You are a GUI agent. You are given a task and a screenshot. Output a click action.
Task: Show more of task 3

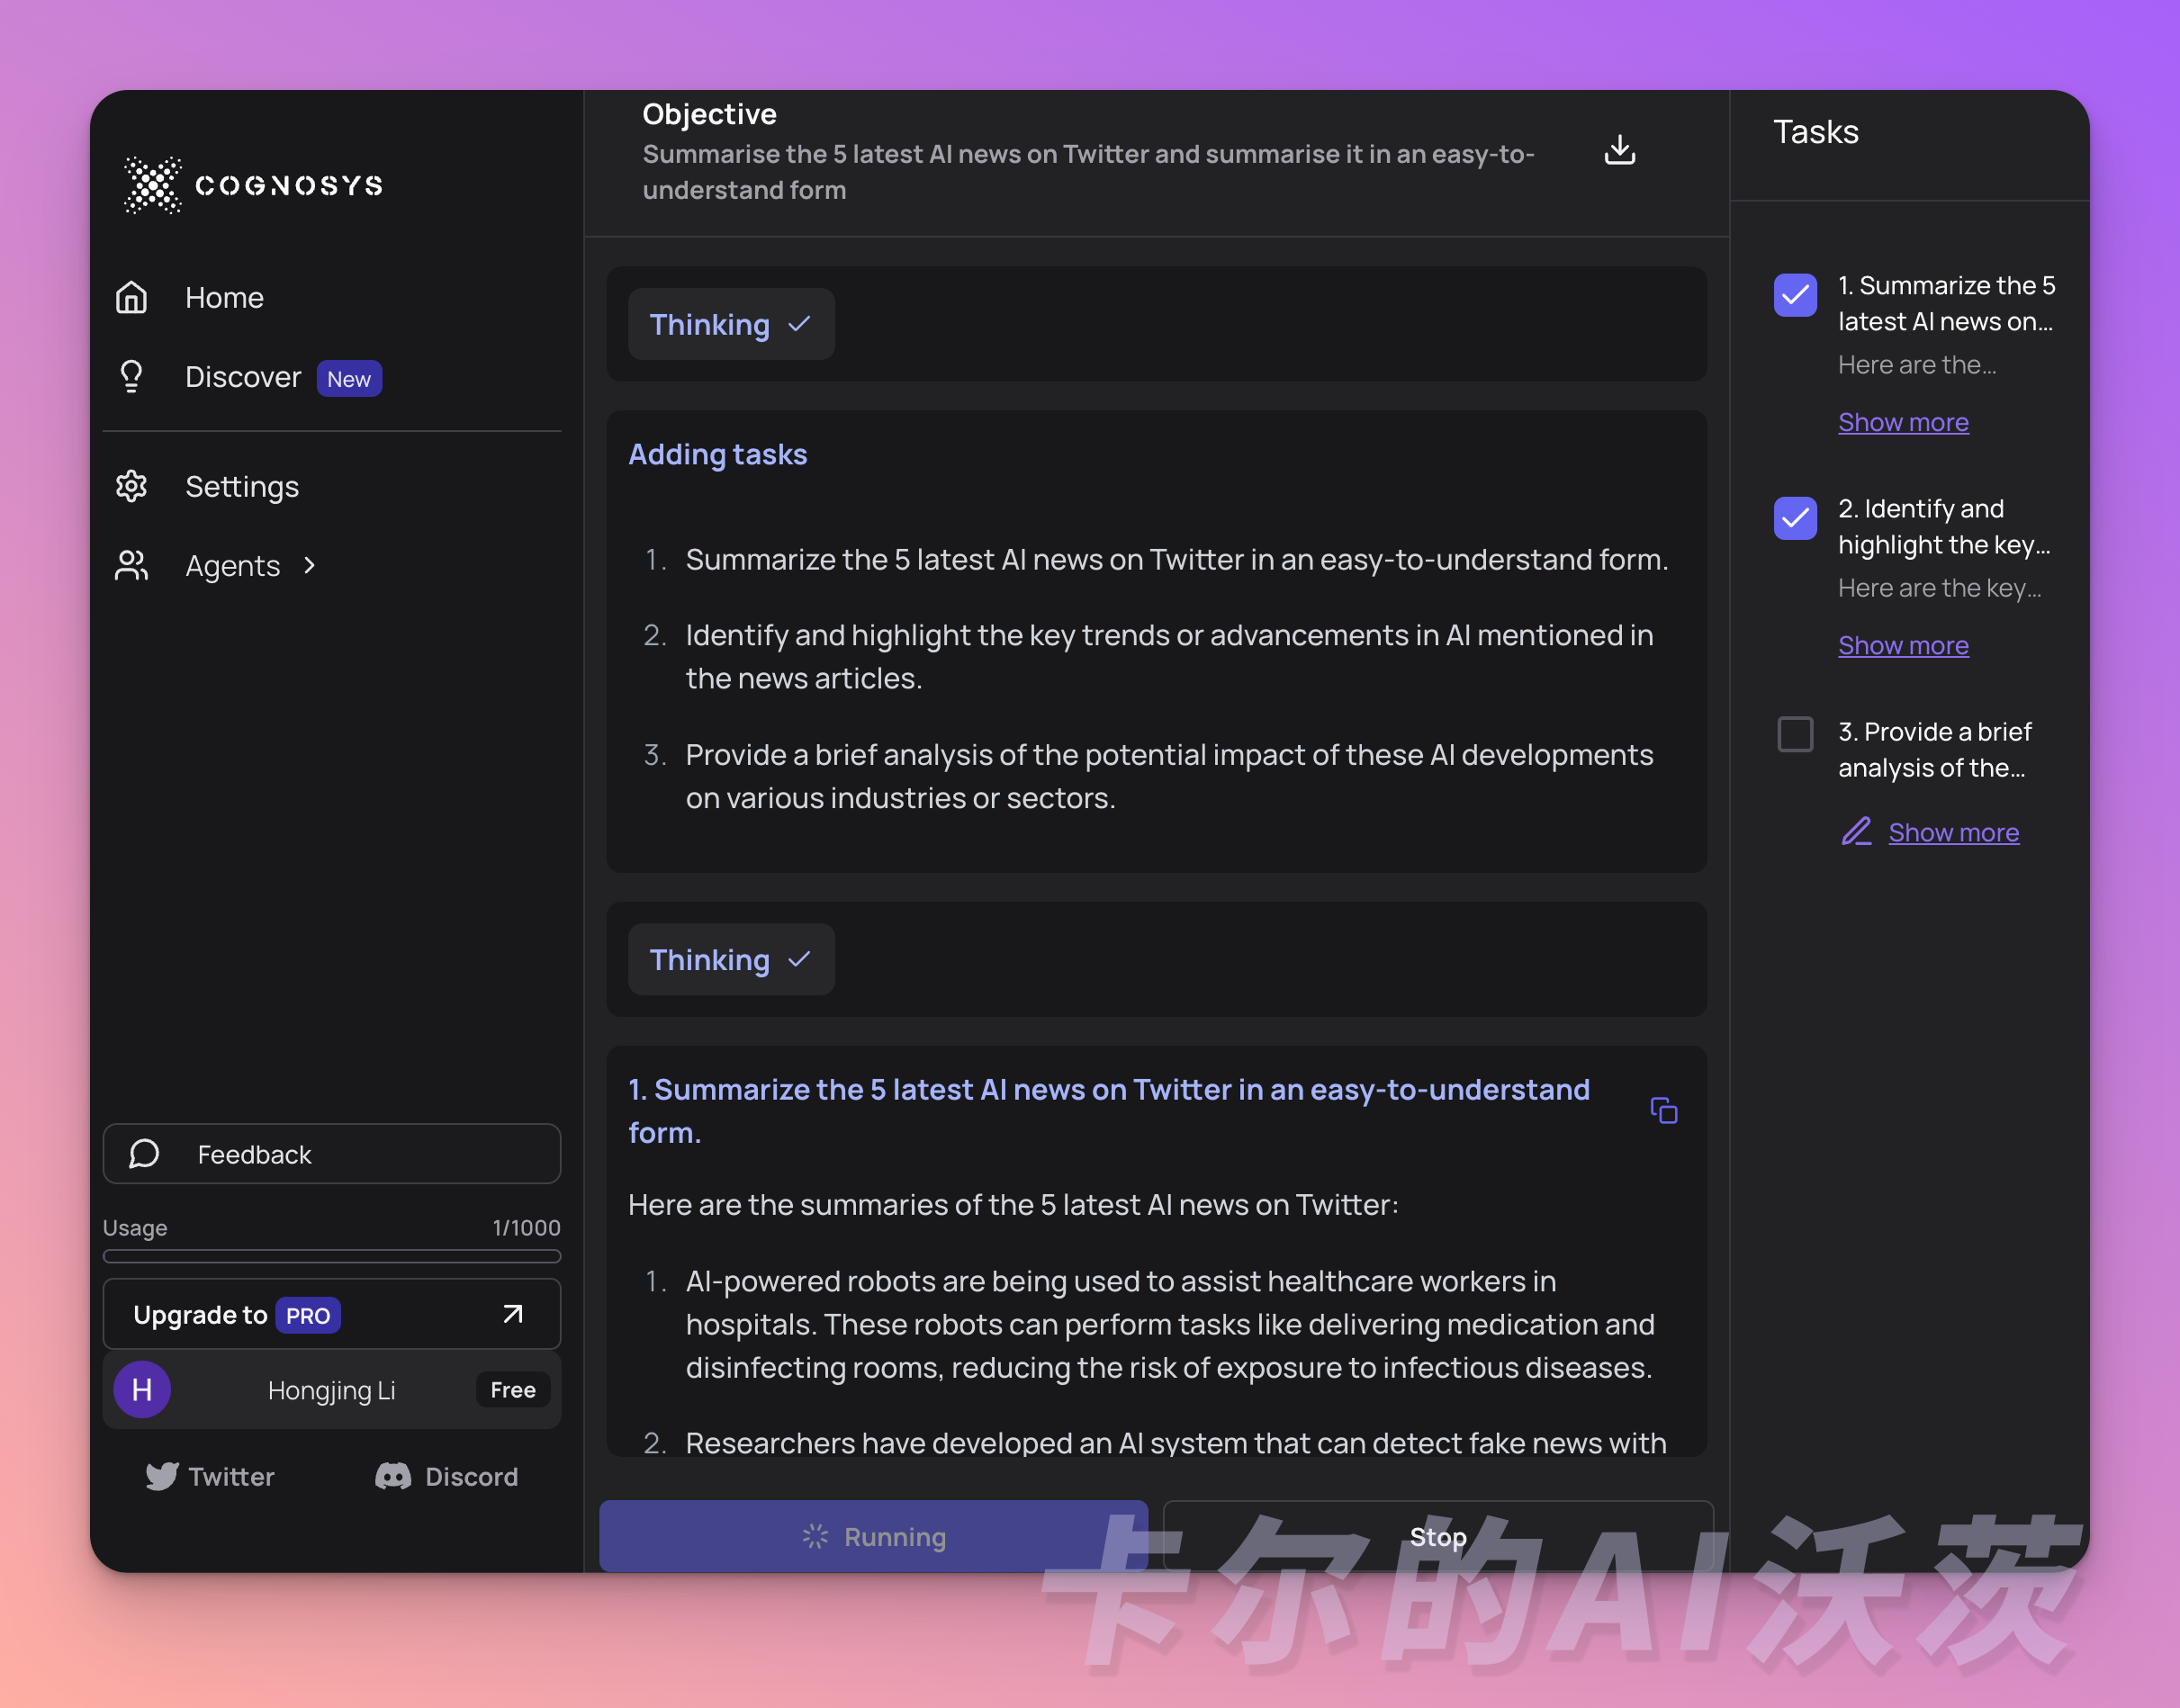(x=1953, y=832)
